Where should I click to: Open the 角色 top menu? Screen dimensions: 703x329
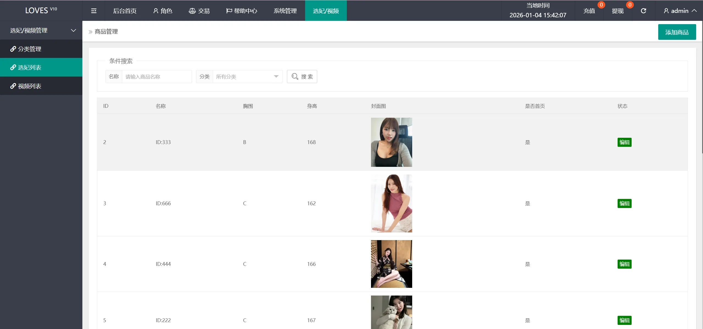click(x=163, y=11)
